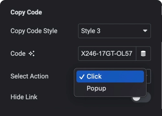Click the checkmark next to Click option

point(82,77)
